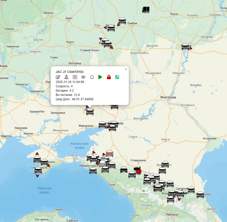Click the car marker near Makhachkala
Viewport: 227px width, 222px height.
200,195
